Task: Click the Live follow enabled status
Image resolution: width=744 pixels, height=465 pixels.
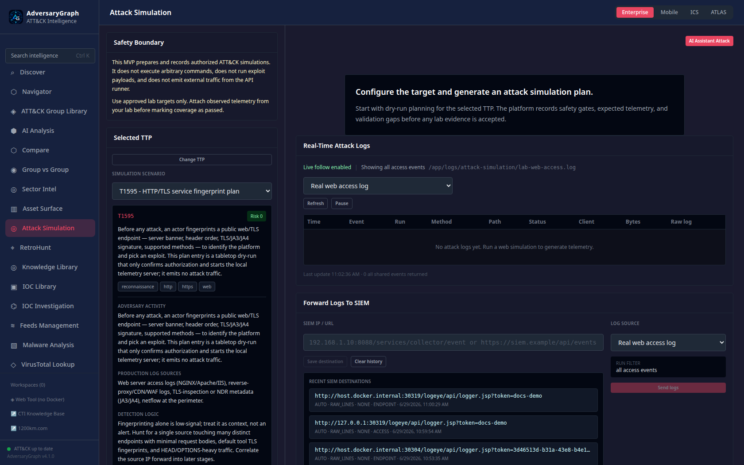Action: pyautogui.click(x=327, y=167)
